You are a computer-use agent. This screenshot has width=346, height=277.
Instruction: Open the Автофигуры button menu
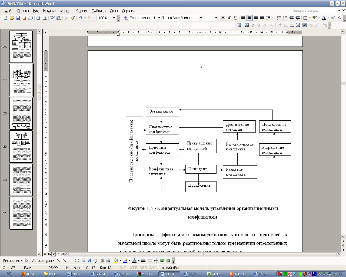click(43, 260)
